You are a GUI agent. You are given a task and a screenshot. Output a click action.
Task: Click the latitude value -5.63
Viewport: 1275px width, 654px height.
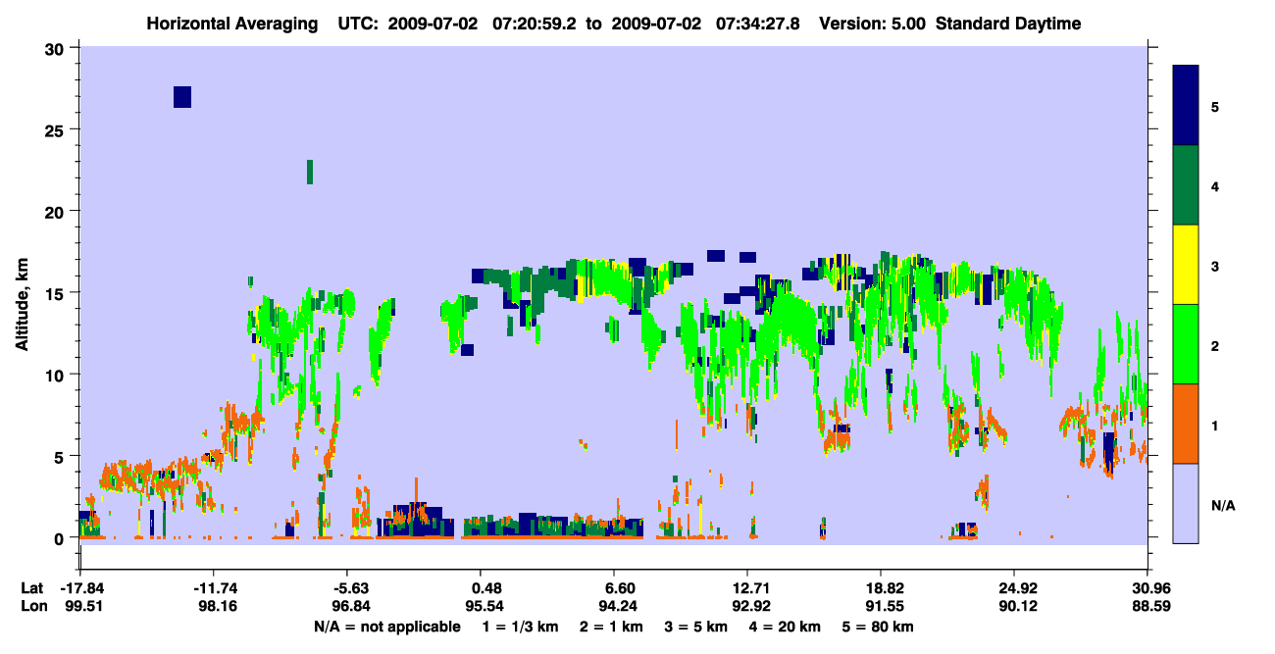point(350,588)
